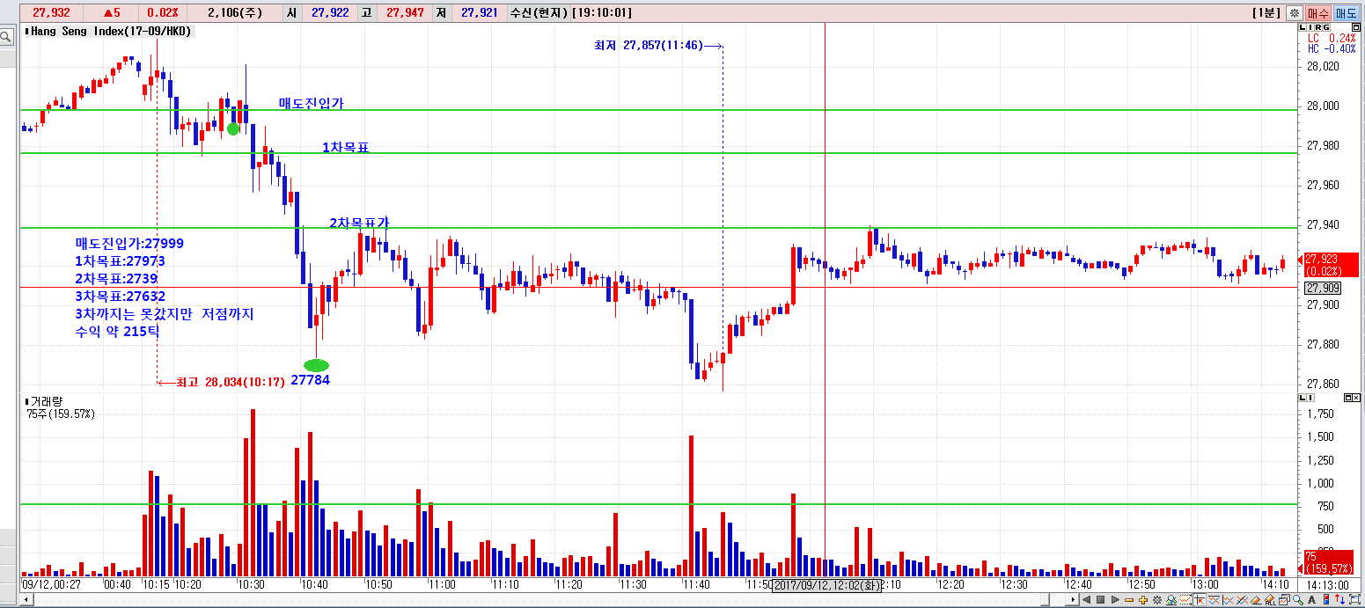Select the diagonal trend line tool
This screenshot has width=1365, height=608.
1242,599
